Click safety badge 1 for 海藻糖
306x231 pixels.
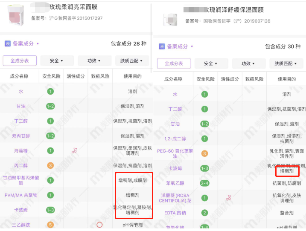click(x=50, y=151)
